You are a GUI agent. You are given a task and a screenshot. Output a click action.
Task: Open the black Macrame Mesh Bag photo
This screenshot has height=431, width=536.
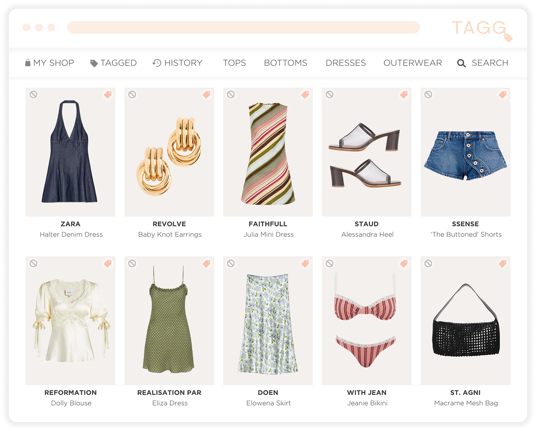465,321
